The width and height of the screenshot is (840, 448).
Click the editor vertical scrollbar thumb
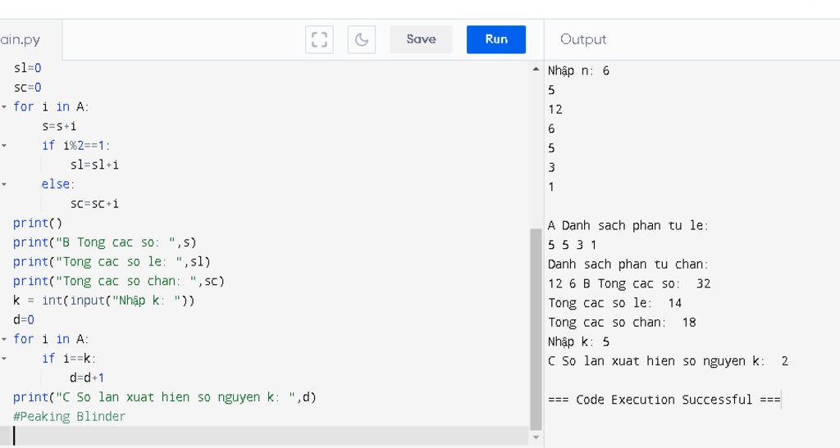(x=536, y=328)
